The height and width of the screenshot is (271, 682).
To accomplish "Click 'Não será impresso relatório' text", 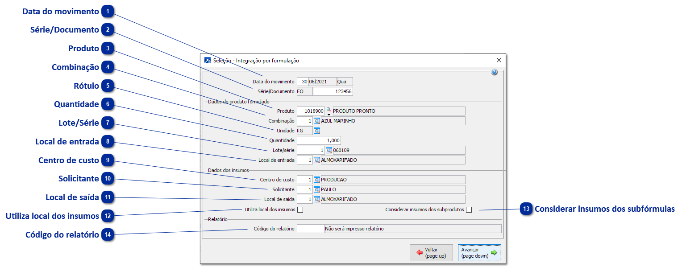I will (354, 229).
